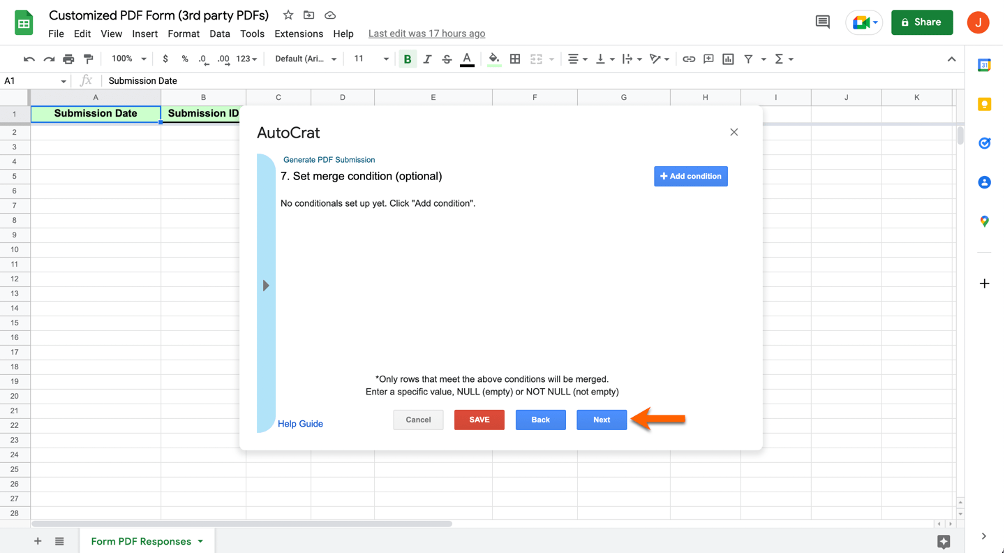
Task: Open Google Calendar in the side panel
Action: click(985, 65)
